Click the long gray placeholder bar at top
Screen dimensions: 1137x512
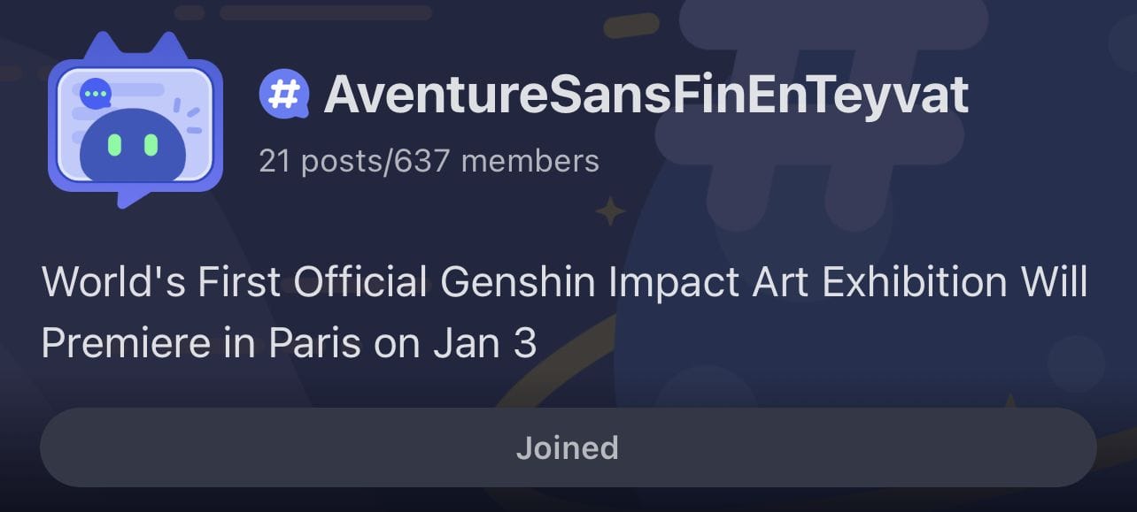(326, 12)
